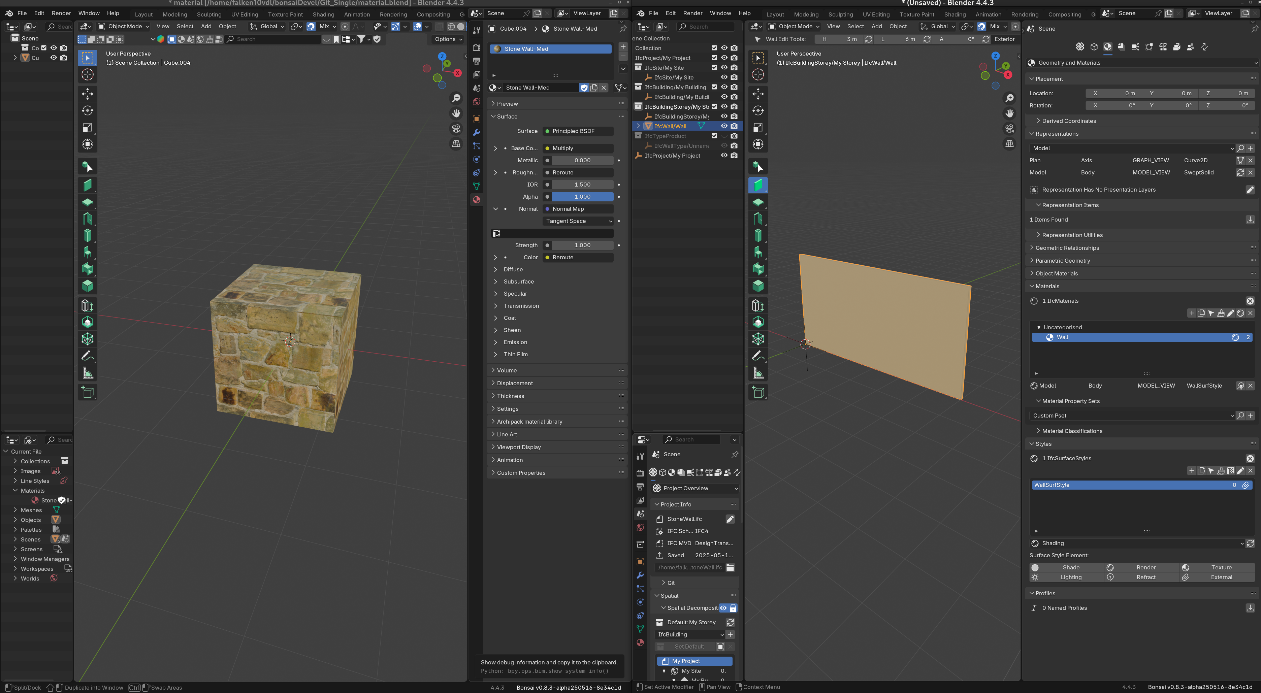This screenshot has width=1261, height=693.
Task: Toggle Spatial Decomposition eye visibility
Action: 723,608
